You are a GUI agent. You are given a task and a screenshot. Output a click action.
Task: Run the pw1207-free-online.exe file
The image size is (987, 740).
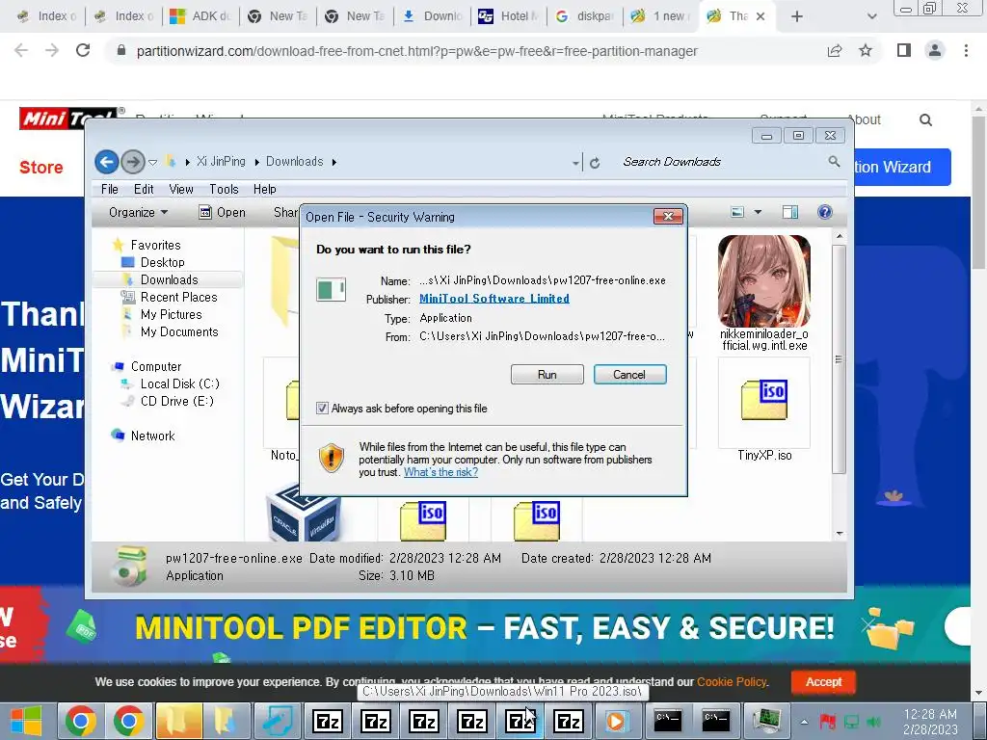tap(547, 375)
